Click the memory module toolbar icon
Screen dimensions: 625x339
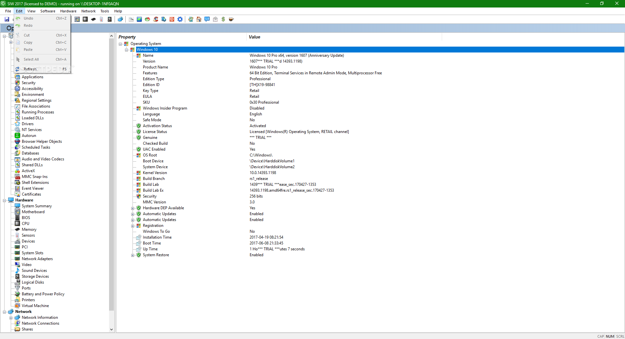[93, 19]
